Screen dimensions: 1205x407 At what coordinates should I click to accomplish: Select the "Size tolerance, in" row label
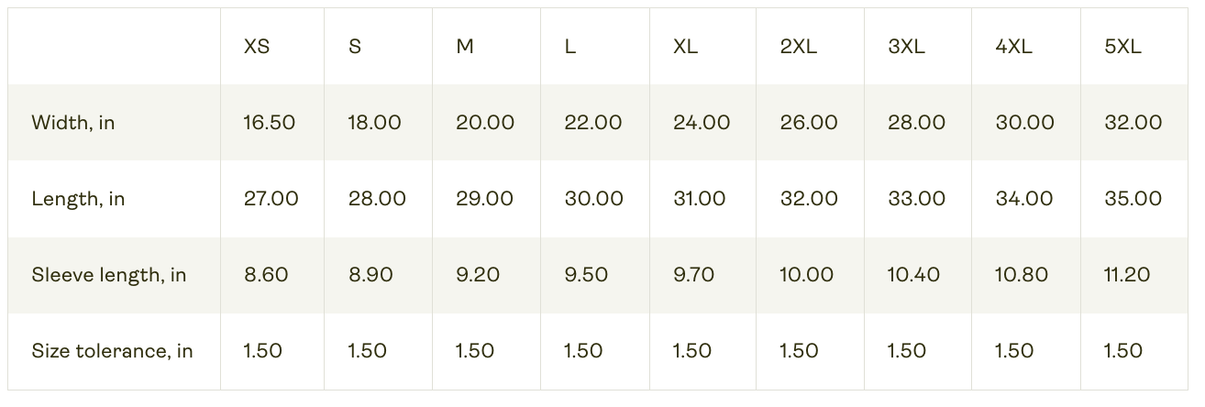(112, 351)
